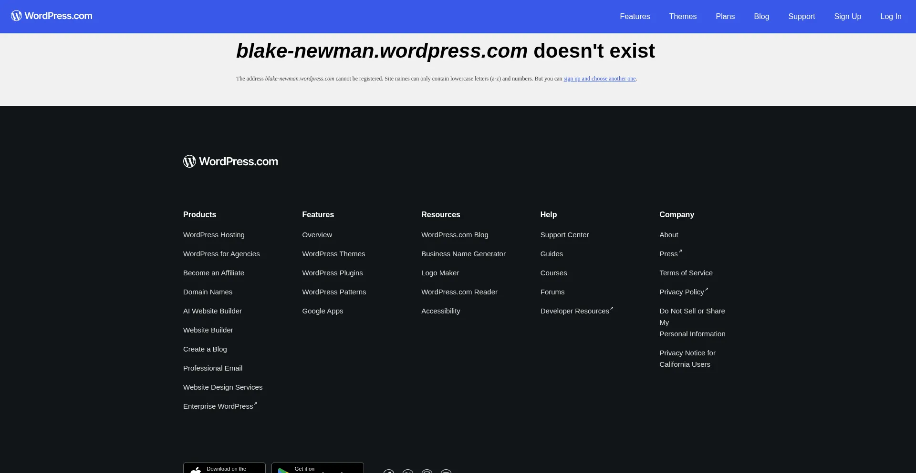Open the Enterprise WordPress external link

220,406
